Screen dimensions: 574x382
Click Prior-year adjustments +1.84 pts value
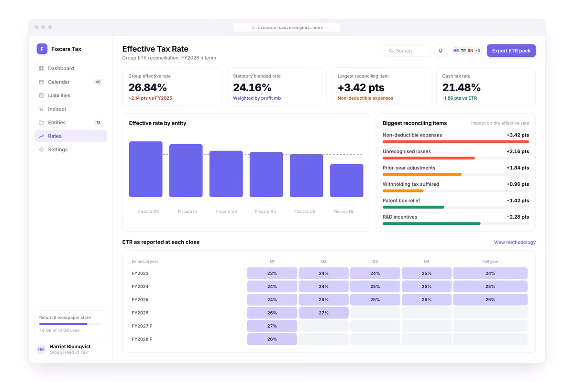(x=518, y=168)
